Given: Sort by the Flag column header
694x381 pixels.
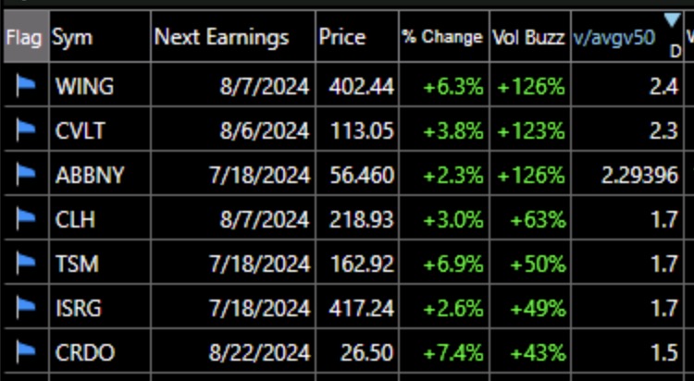Looking at the screenshot, I should (24, 37).
